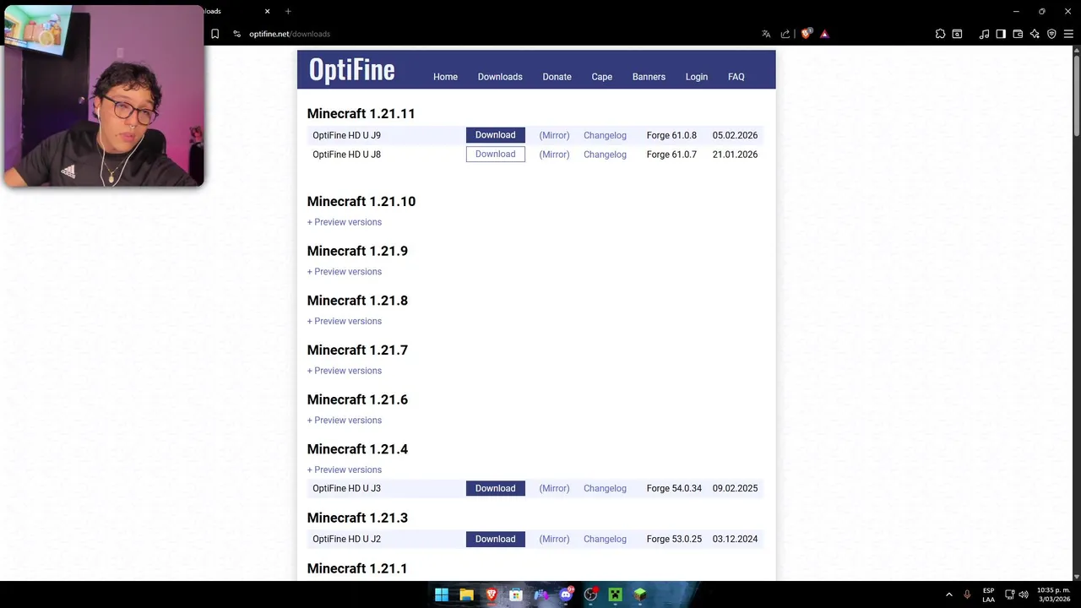Open OBS Studio from the taskbar
This screenshot has height=608, width=1081.
pyautogui.click(x=590, y=594)
